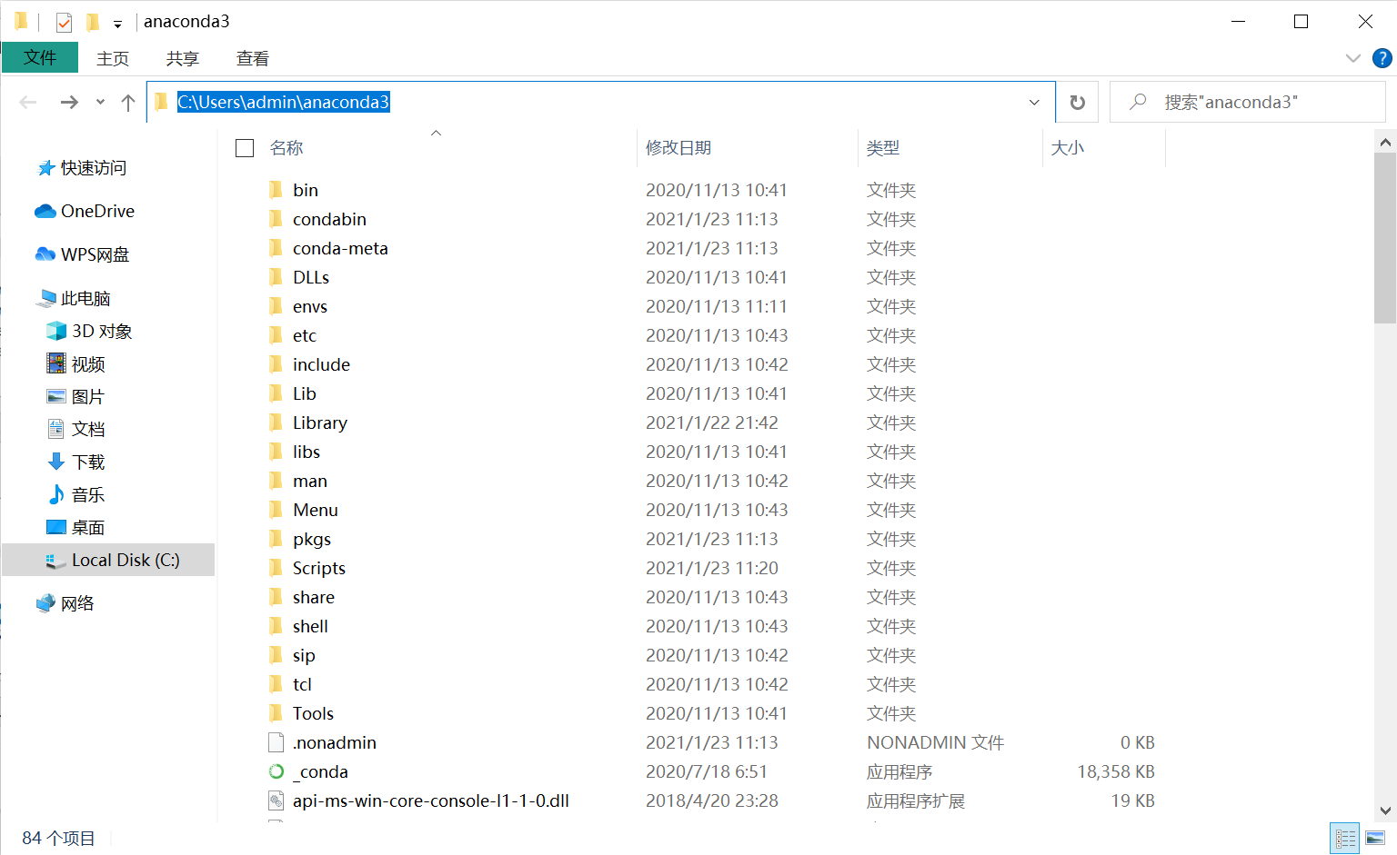
Task: Click the Menu folder icon
Action: click(276, 510)
